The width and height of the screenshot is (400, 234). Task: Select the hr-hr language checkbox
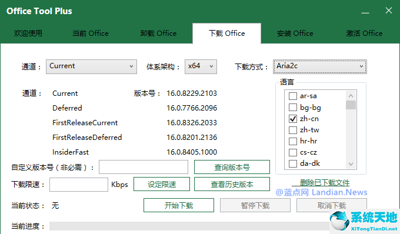(x=292, y=141)
